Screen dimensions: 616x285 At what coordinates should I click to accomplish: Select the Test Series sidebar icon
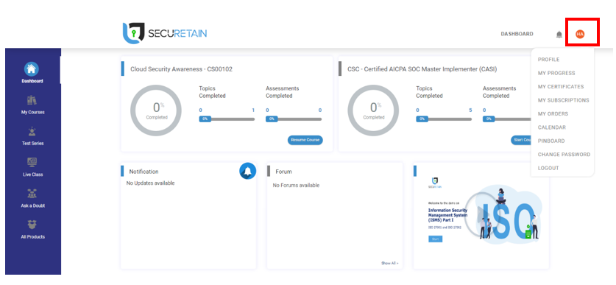(x=32, y=132)
